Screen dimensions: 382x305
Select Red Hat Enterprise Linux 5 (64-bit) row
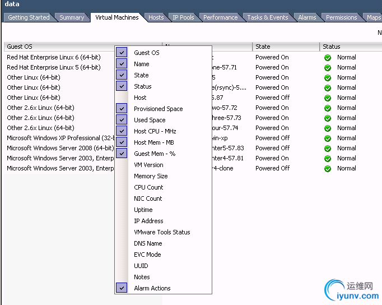(54, 67)
